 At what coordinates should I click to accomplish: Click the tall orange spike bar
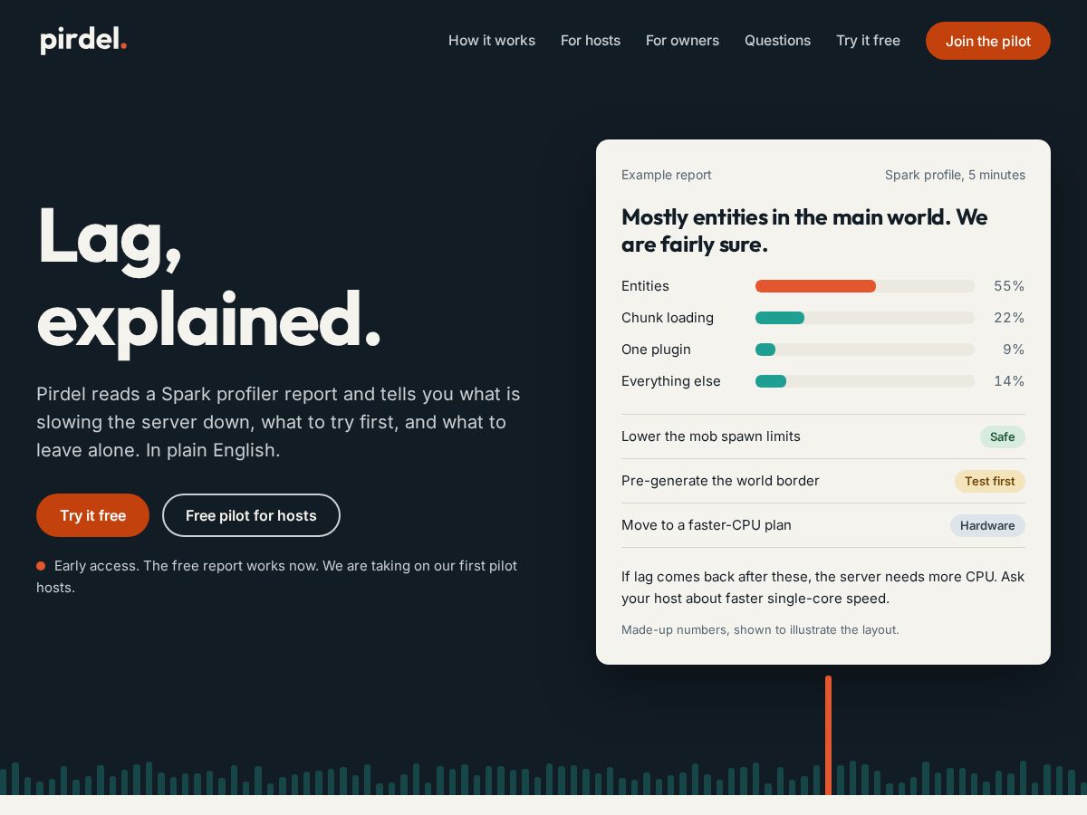click(x=828, y=735)
